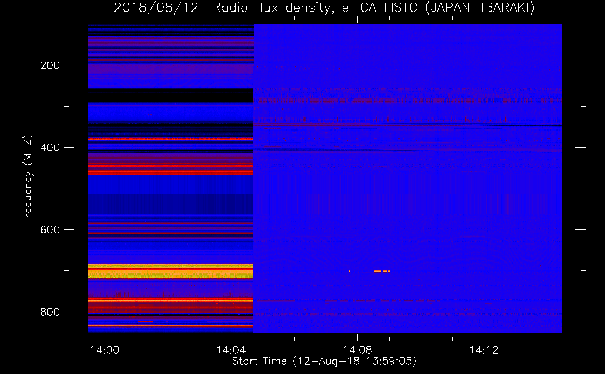The height and width of the screenshot is (374, 605).
Task: Click the bright yellow band near 700 MHz
Action: 171,271
